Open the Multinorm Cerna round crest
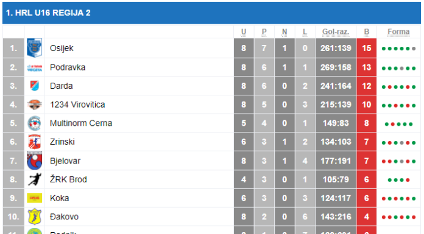 coord(35,123)
